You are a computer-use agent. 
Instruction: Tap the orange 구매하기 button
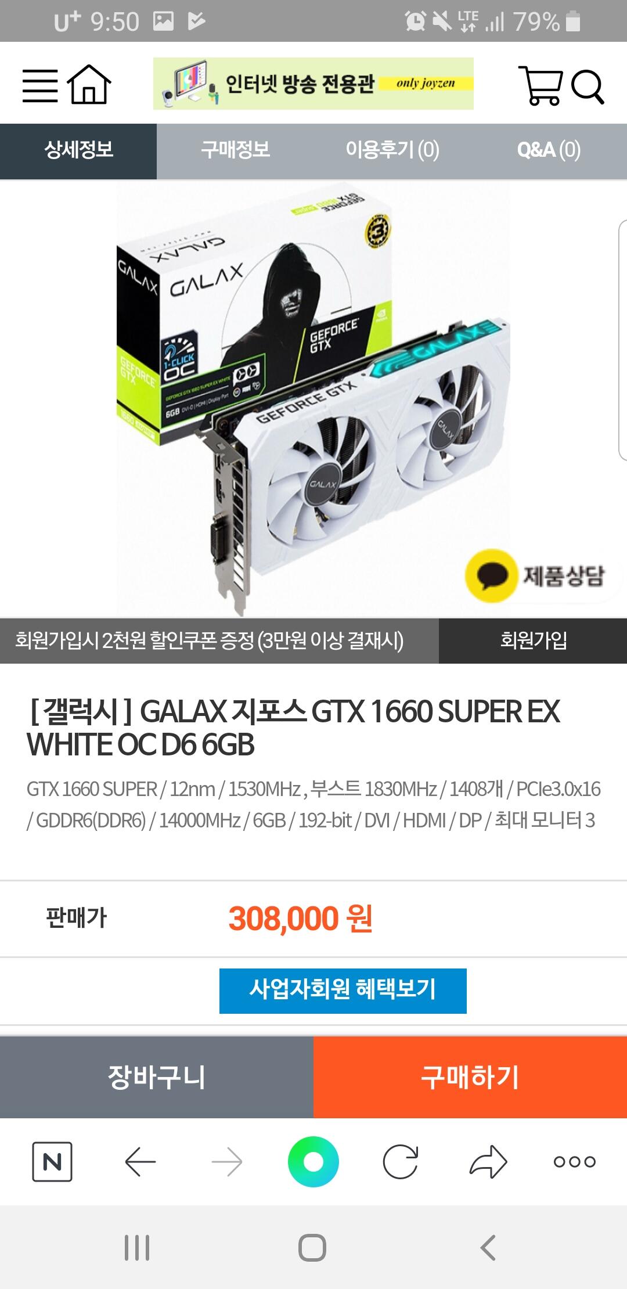tap(470, 1077)
